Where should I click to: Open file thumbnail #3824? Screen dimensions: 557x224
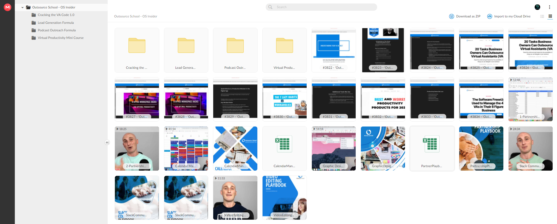click(432, 50)
